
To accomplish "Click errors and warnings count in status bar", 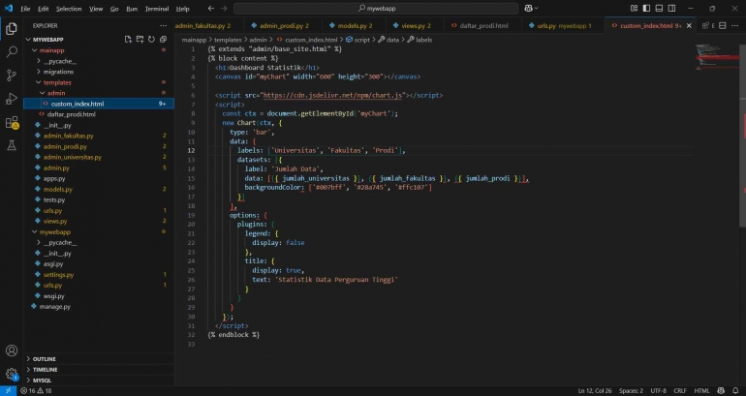I will (x=36, y=391).
